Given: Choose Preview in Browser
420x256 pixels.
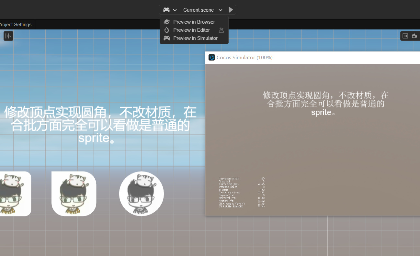Looking at the screenshot, I should (x=194, y=22).
